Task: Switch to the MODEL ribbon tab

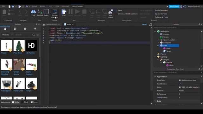Action: (43, 6)
